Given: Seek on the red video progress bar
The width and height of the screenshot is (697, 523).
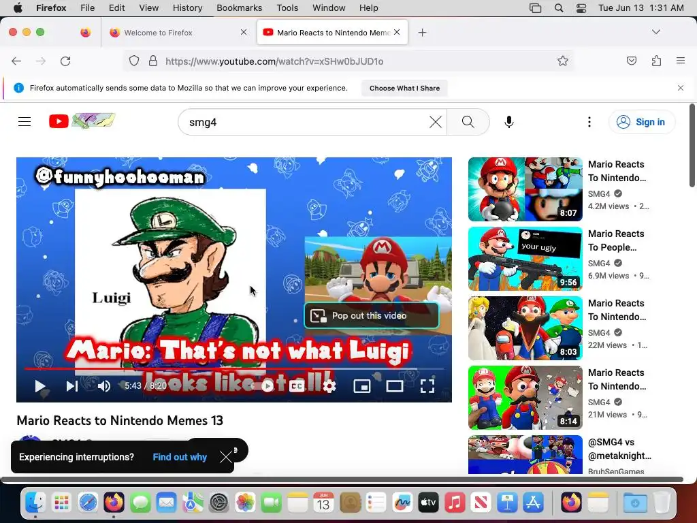Looking at the screenshot, I should point(234,368).
